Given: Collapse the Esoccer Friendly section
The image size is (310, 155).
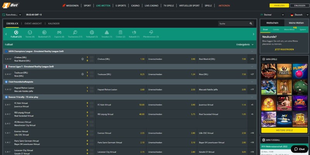Looking at the screenshot, I should point(252,97).
